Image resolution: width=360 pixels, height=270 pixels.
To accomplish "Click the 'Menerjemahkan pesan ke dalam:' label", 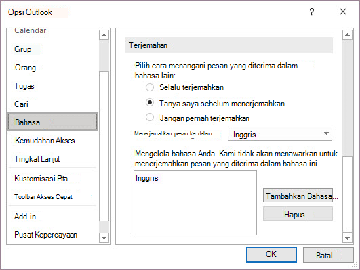I will click(x=174, y=133).
